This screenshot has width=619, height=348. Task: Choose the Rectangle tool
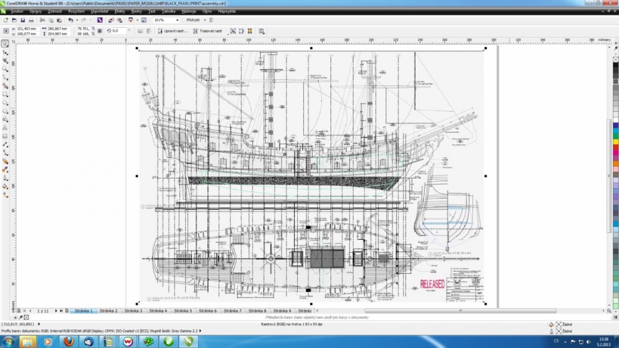pos(5,95)
